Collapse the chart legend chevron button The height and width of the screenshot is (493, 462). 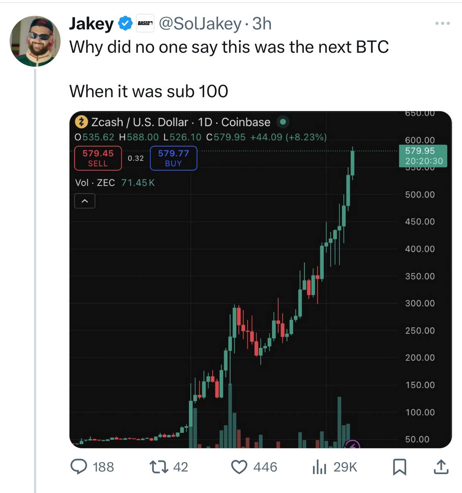[x=85, y=201]
